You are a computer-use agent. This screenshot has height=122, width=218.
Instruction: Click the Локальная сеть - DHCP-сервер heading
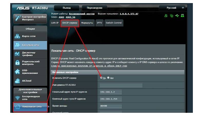point(73,51)
